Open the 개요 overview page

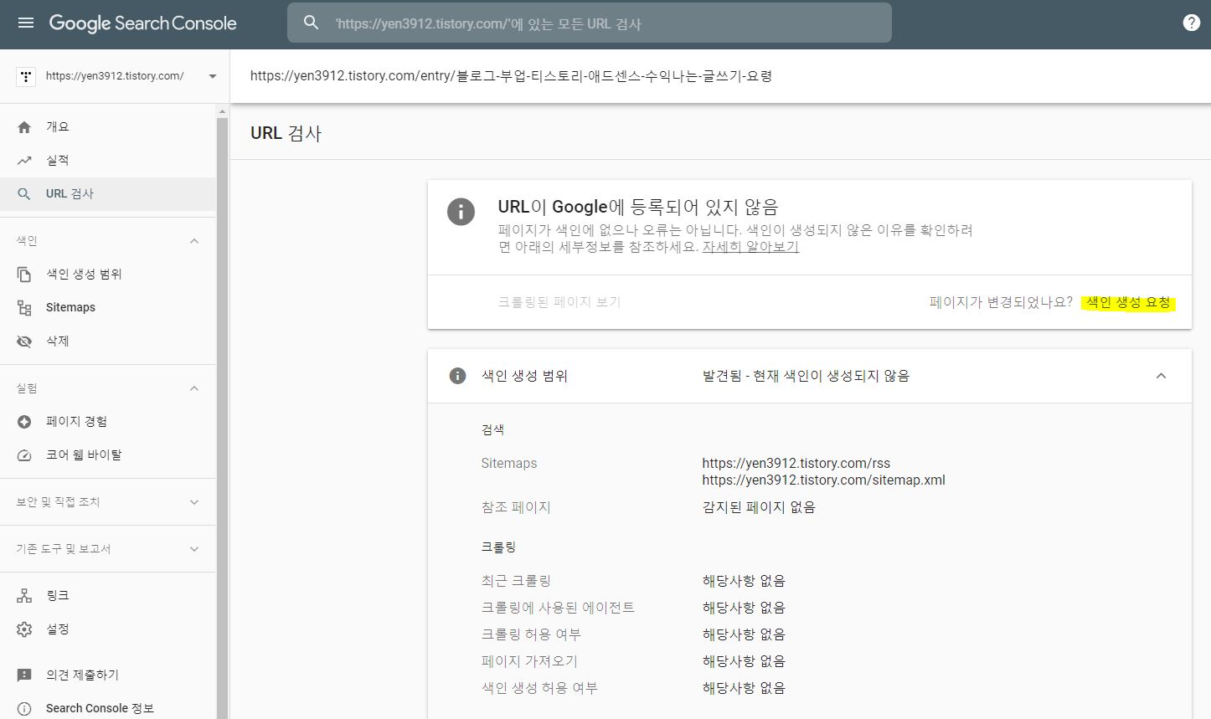(107, 127)
